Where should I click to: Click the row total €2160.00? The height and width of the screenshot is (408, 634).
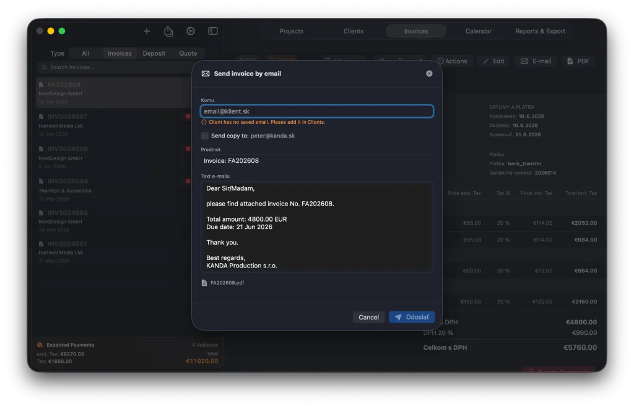click(584, 302)
